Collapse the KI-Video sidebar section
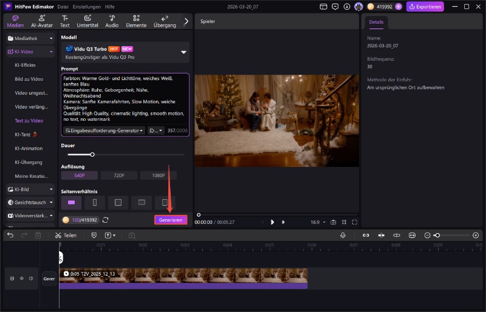486x312 pixels. (x=52, y=52)
